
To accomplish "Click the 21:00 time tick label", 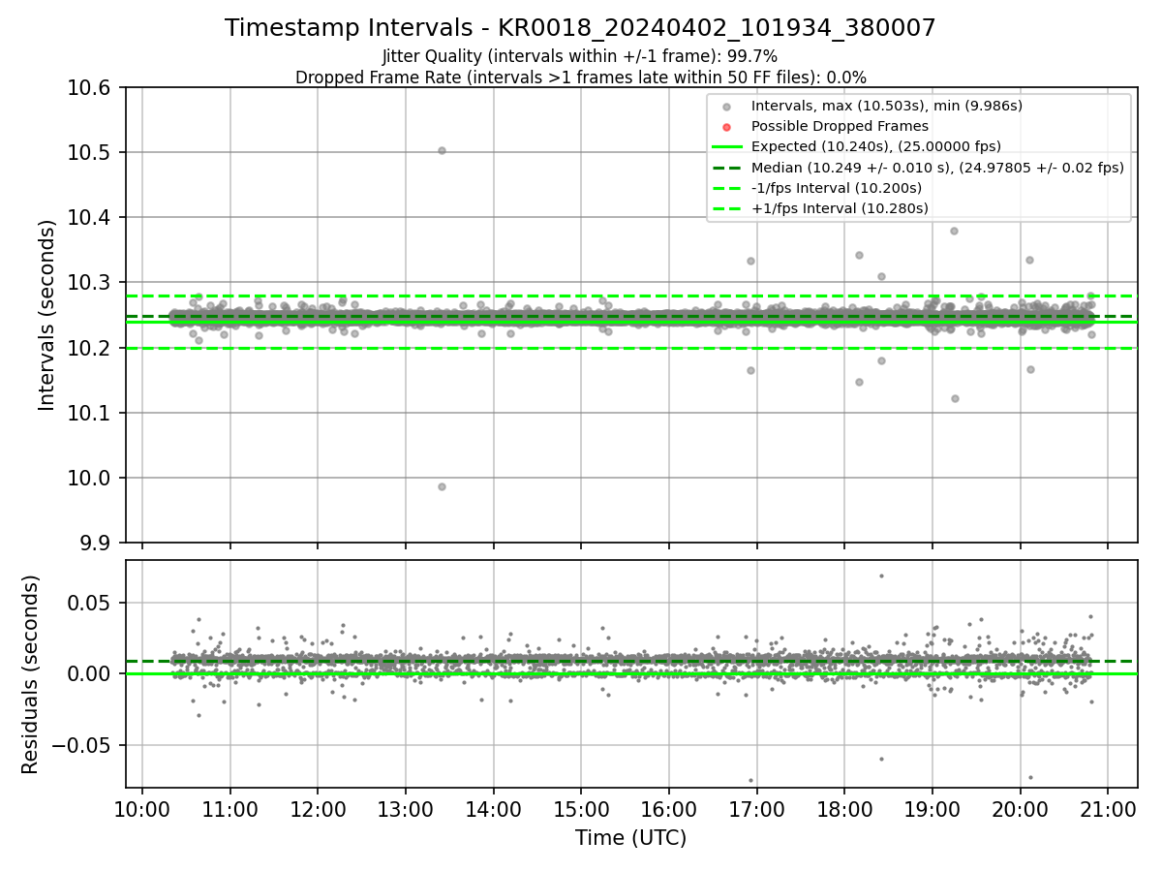I will (x=1108, y=811).
